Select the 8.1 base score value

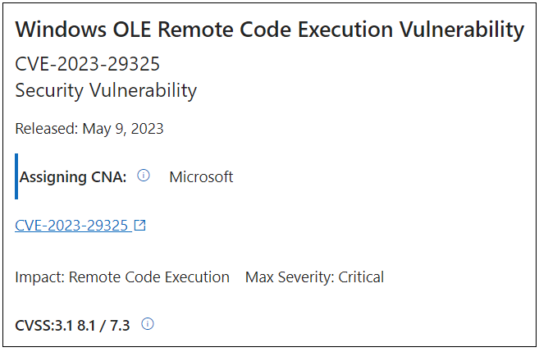coord(86,325)
